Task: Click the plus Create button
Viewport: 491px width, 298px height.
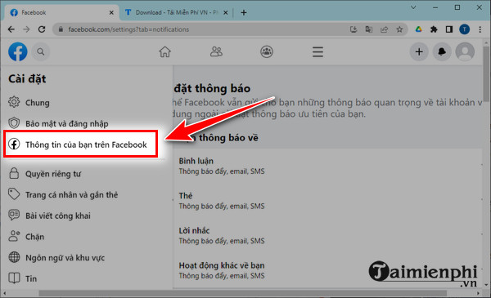Action: (419, 52)
